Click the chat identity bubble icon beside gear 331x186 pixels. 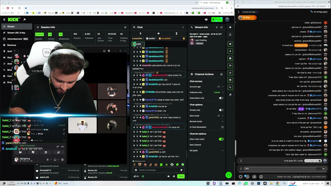coord(168,176)
